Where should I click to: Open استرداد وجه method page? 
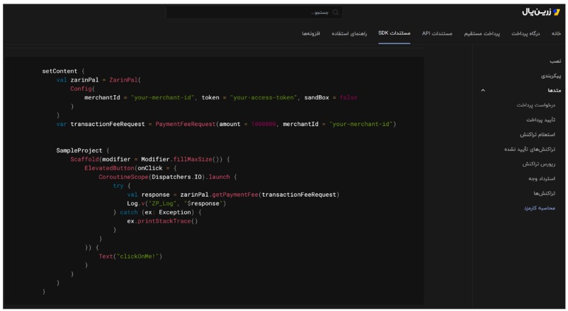(x=541, y=179)
